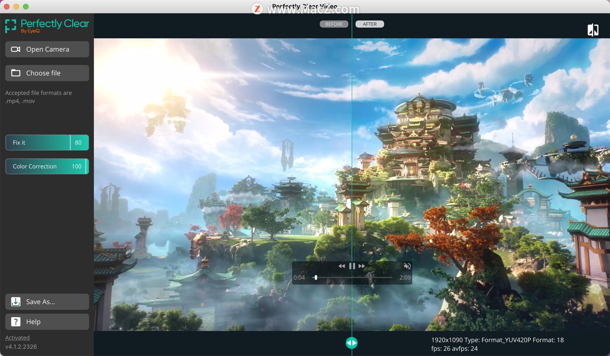610x356 pixels.
Task: Click the folder icon on Choose file
Action: (x=16, y=73)
